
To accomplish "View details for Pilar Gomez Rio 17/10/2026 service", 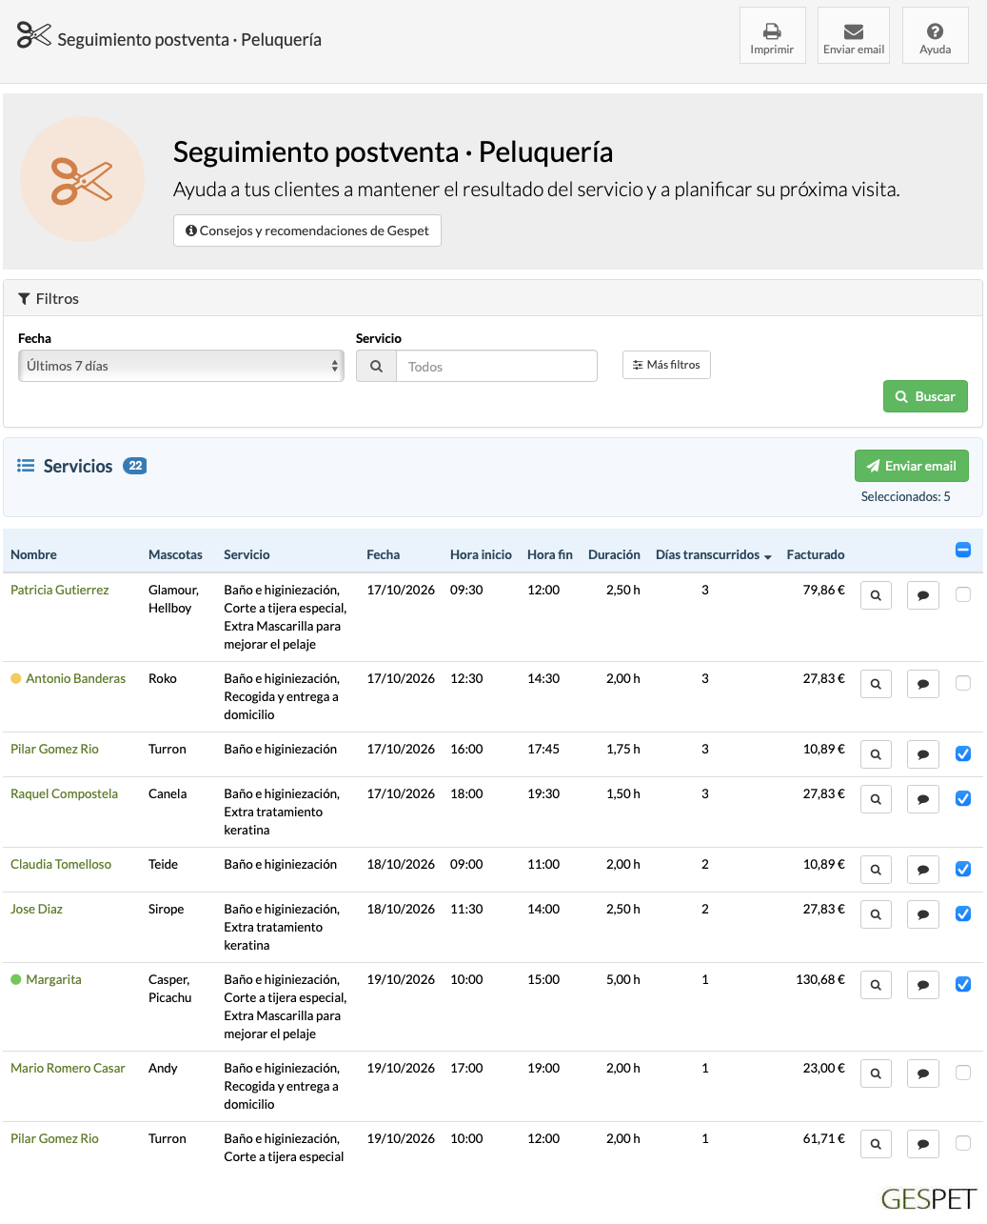I will click(x=876, y=754).
